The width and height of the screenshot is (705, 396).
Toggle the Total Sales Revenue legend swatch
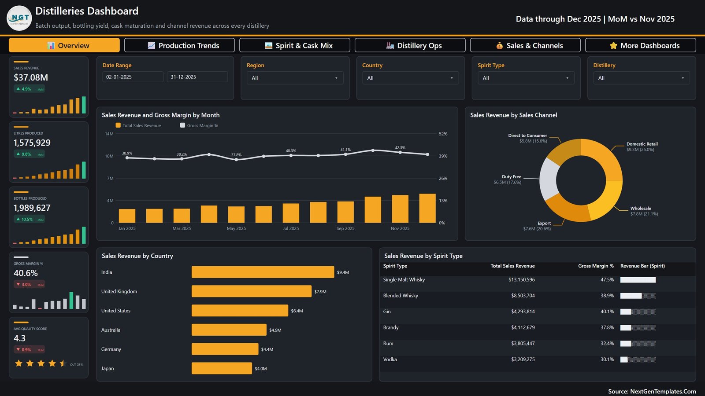(x=118, y=125)
